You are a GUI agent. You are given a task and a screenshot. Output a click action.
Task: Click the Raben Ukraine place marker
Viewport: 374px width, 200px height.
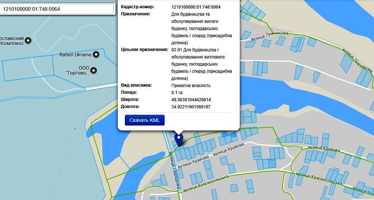(96, 55)
